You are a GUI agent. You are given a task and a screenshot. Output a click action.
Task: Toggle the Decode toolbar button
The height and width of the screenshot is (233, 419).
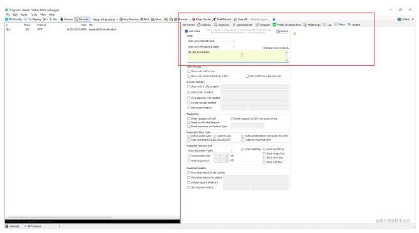(82, 19)
